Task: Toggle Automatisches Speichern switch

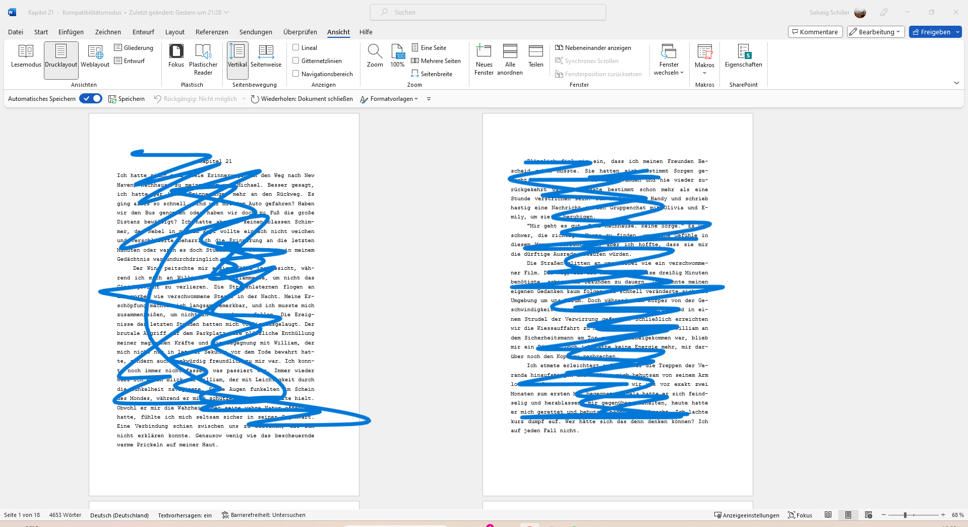Action: pos(91,99)
